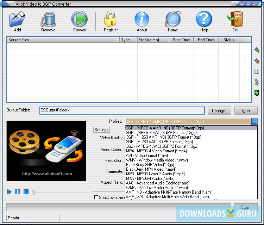Pick AMR_NB Adaptive Multi-Rate Narrow Band

(x=191, y=192)
